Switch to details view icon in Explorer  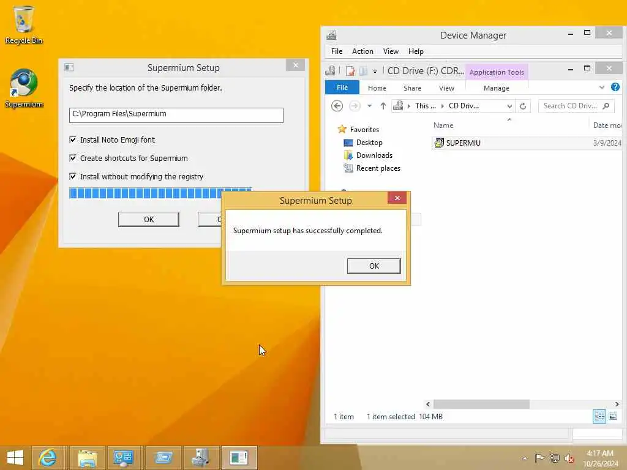tap(599, 416)
